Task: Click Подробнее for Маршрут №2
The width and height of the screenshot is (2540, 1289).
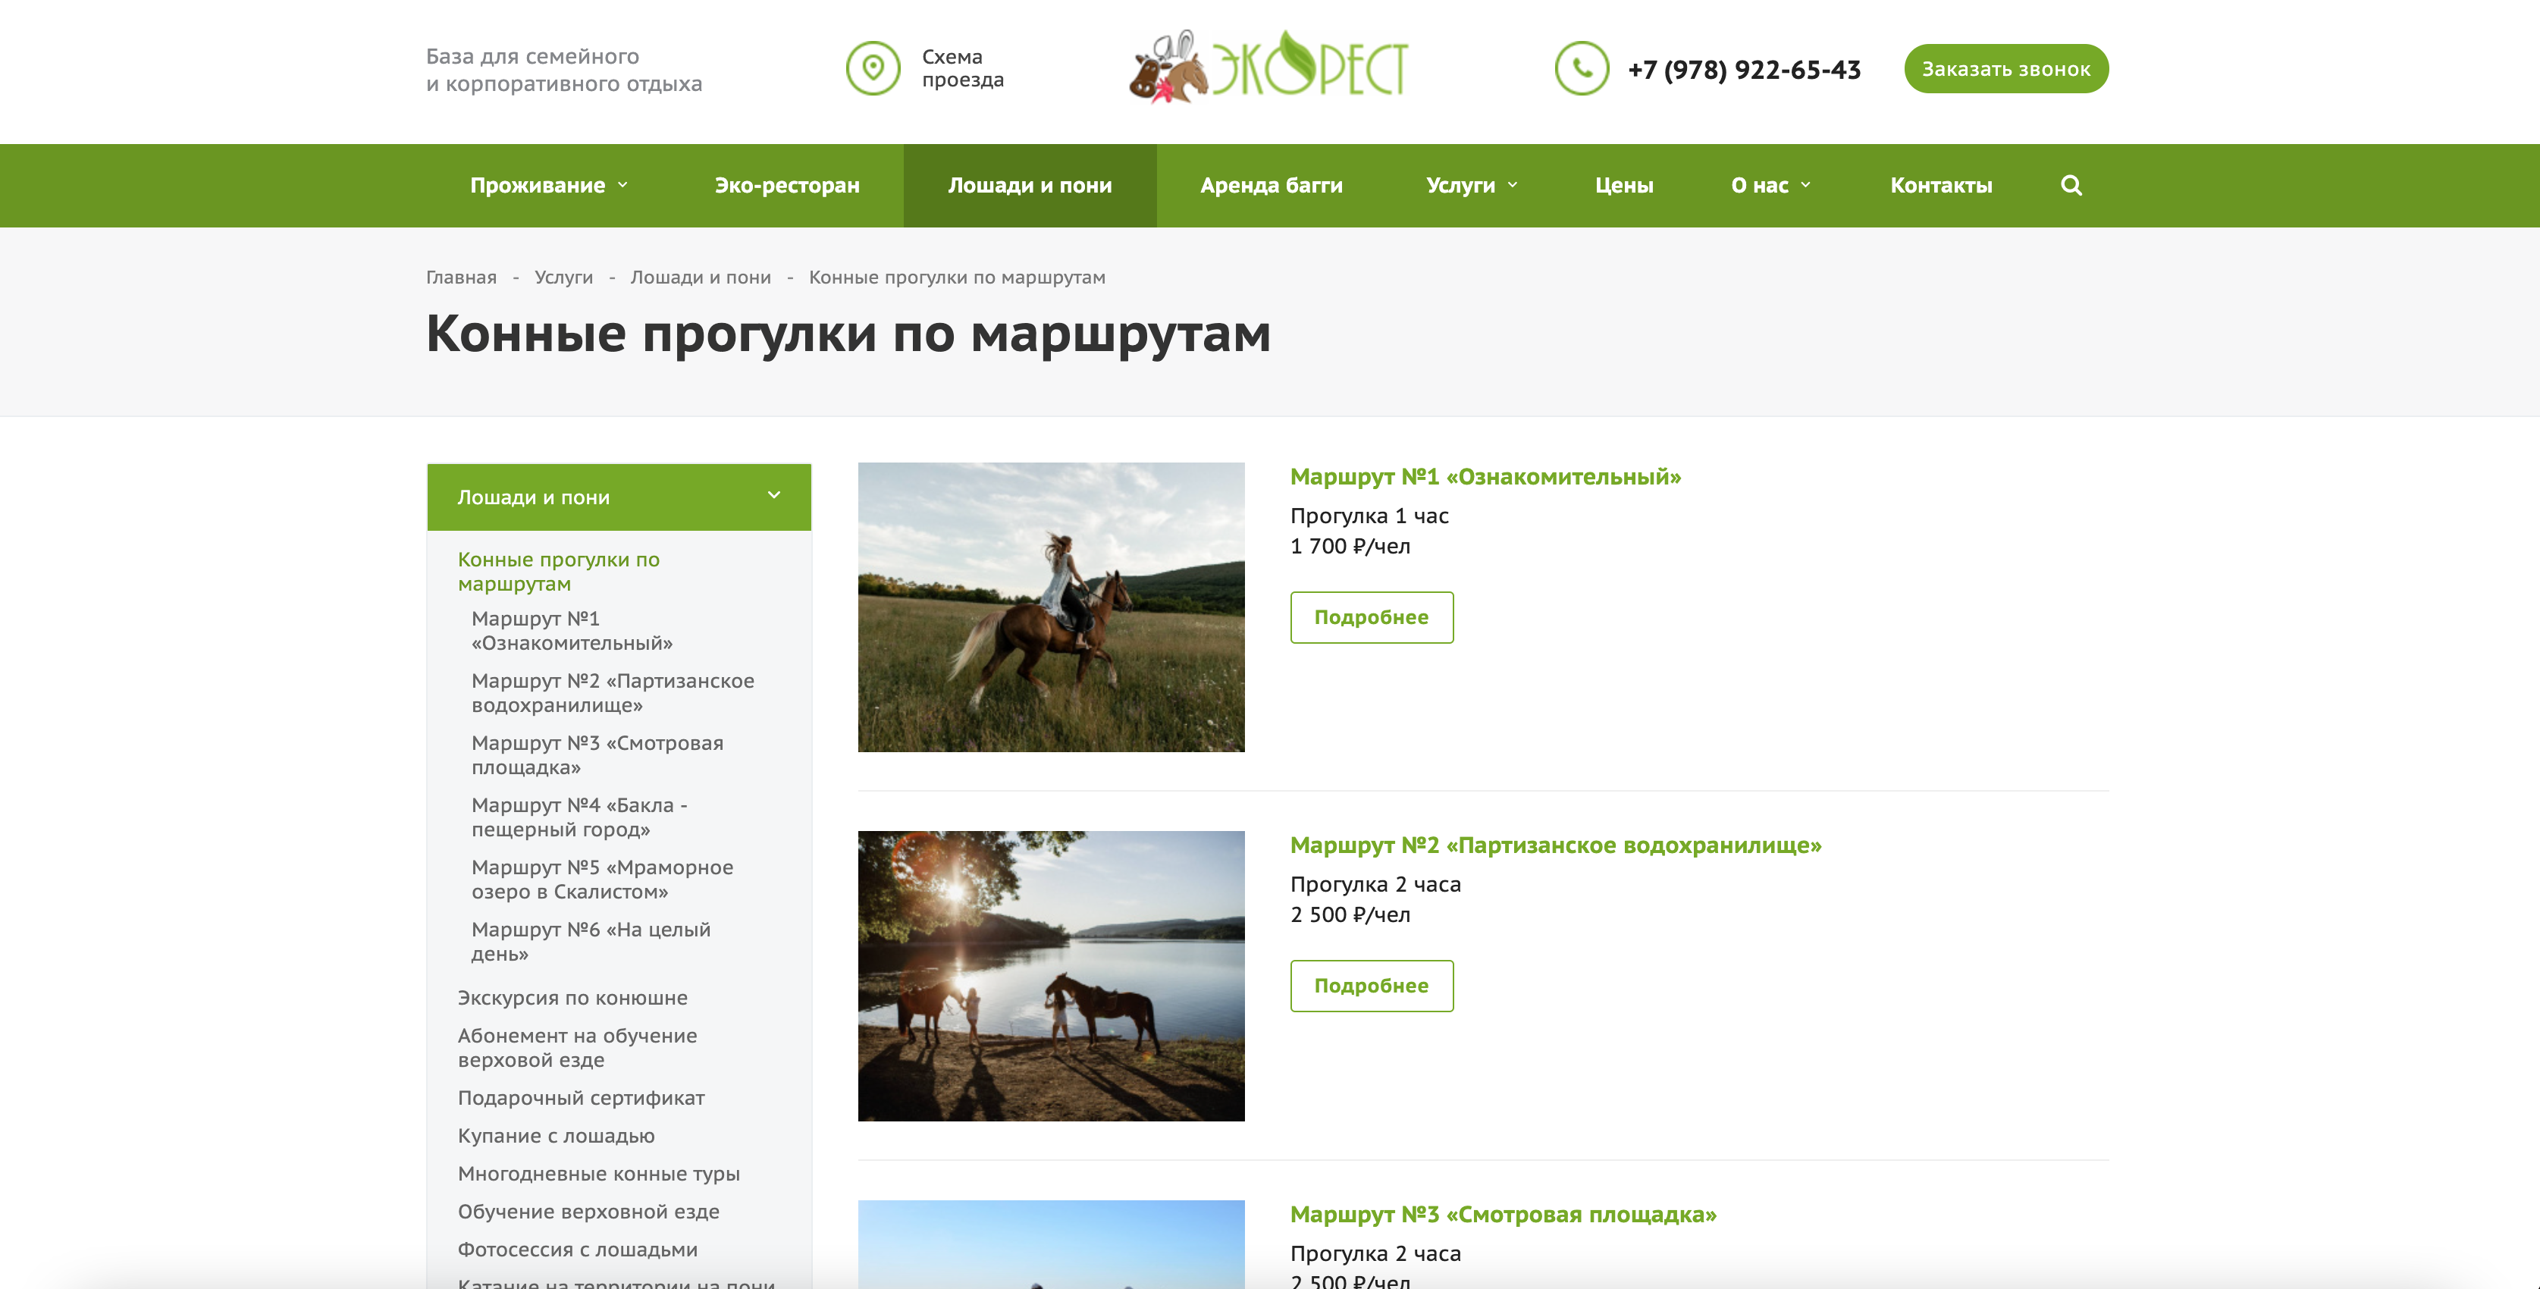Action: pyautogui.click(x=1372, y=986)
